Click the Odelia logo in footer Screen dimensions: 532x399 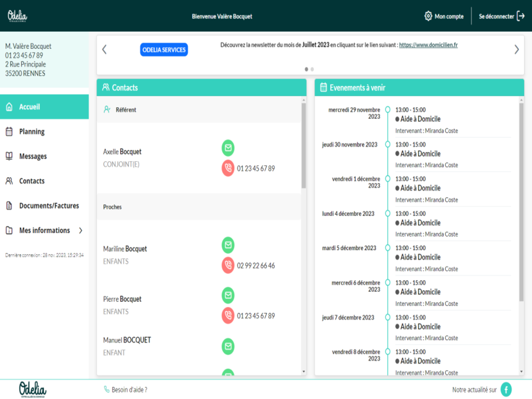point(32,389)
